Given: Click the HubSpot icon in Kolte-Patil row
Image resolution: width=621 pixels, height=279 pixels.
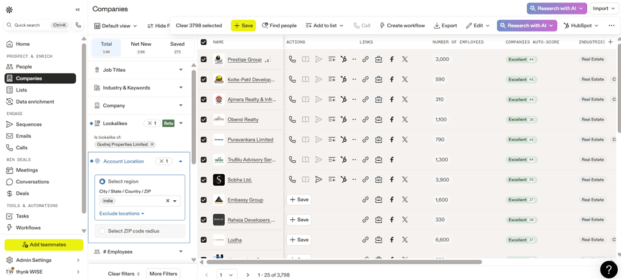Looking at the screenshot, I should tap(344, 79).
